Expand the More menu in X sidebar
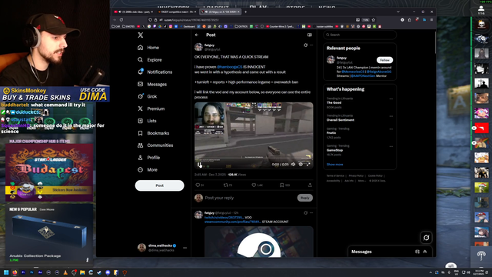This screenshot has width=492, height=277. [x=148, y=170]
